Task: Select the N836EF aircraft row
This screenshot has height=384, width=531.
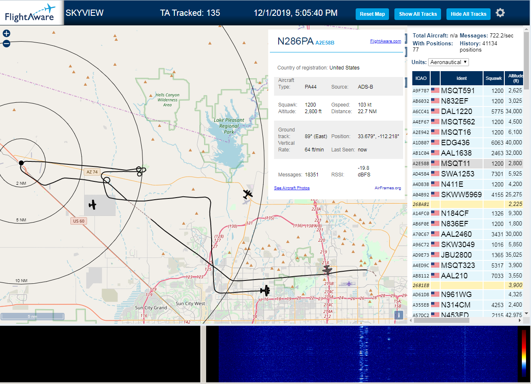Action: [x=468, y=223]
